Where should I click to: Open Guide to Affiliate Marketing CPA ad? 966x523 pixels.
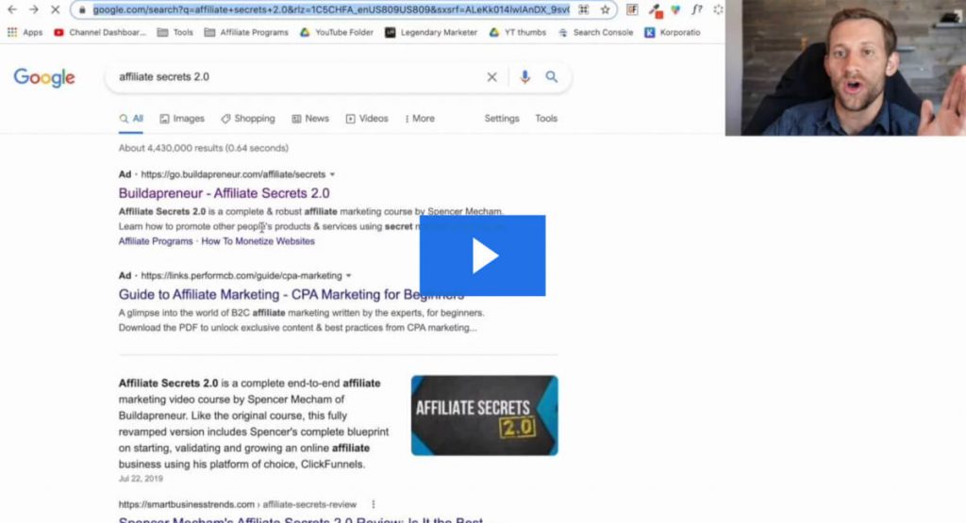[x=291, y=295]
